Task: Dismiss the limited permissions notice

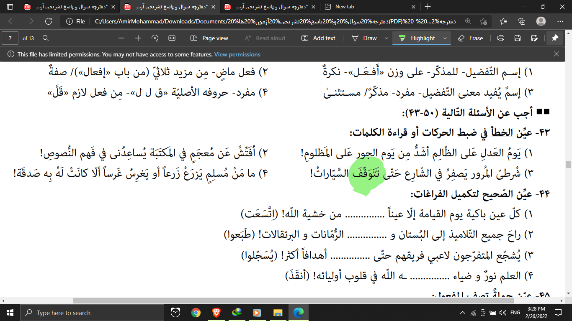Action: (557, 54)
